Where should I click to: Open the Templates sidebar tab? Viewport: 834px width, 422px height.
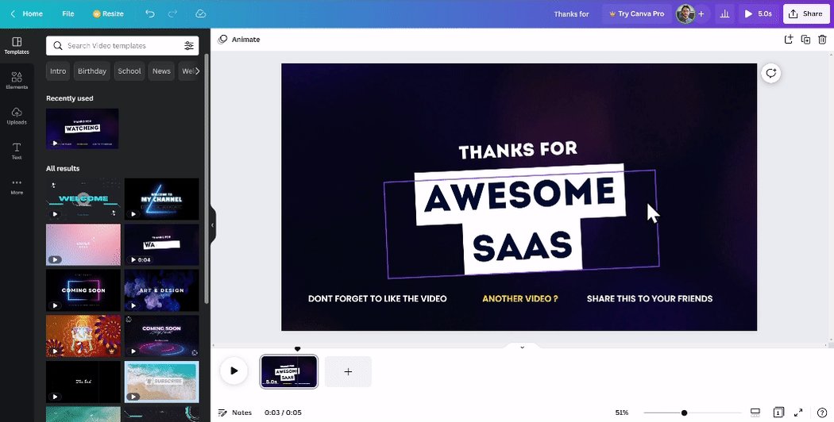pyautogui.click(x=17, y=46)
